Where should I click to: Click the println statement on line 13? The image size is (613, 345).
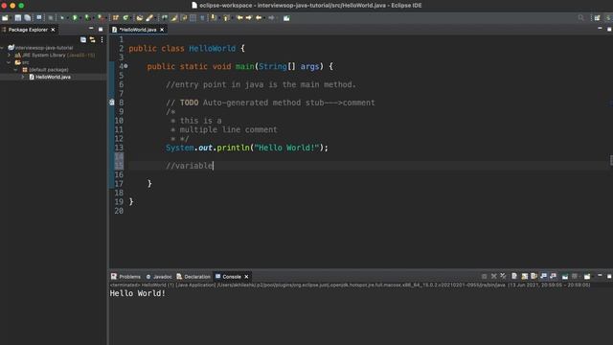click(247, 148)
